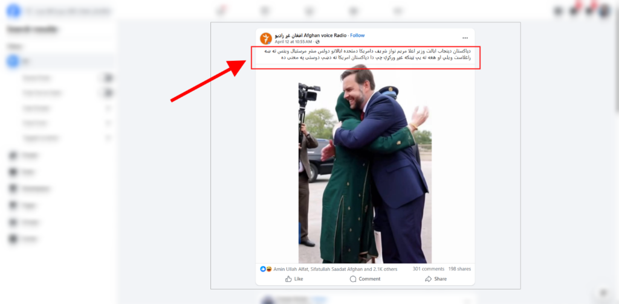
Task: Open the April 12 at 10:55 AM timestamp
Action: point(293,42)
